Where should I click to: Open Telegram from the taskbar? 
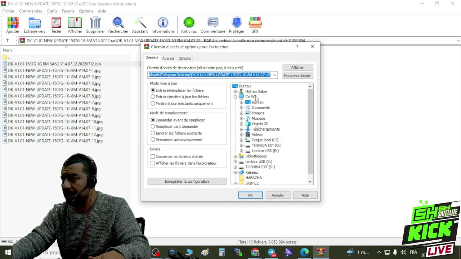pyautogui.click(x=272, y=253)
